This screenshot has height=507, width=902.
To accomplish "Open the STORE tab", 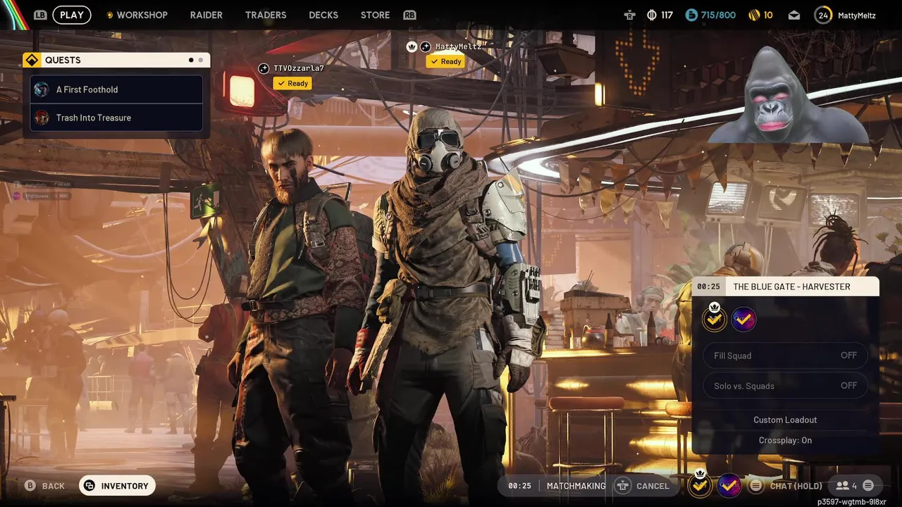I will (375, 15).
